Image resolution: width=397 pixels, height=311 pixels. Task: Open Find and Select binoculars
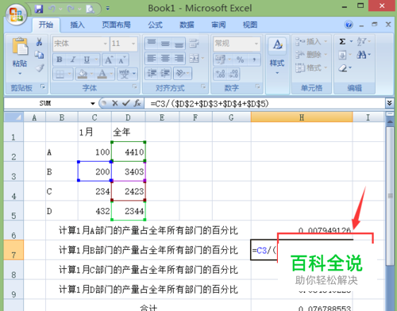click(361, 55)
